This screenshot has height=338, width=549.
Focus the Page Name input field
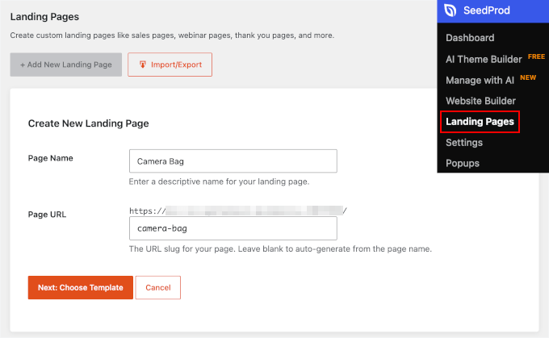click(x=233, y=161)
